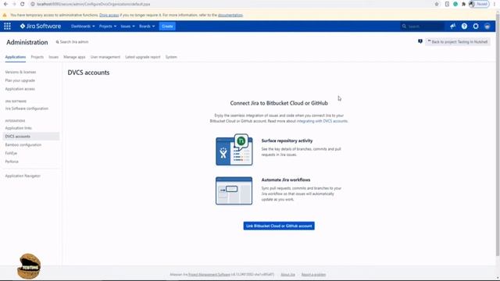Open Application access in sidebar
This screenshot has height=281, width=500.
(20, 89)
